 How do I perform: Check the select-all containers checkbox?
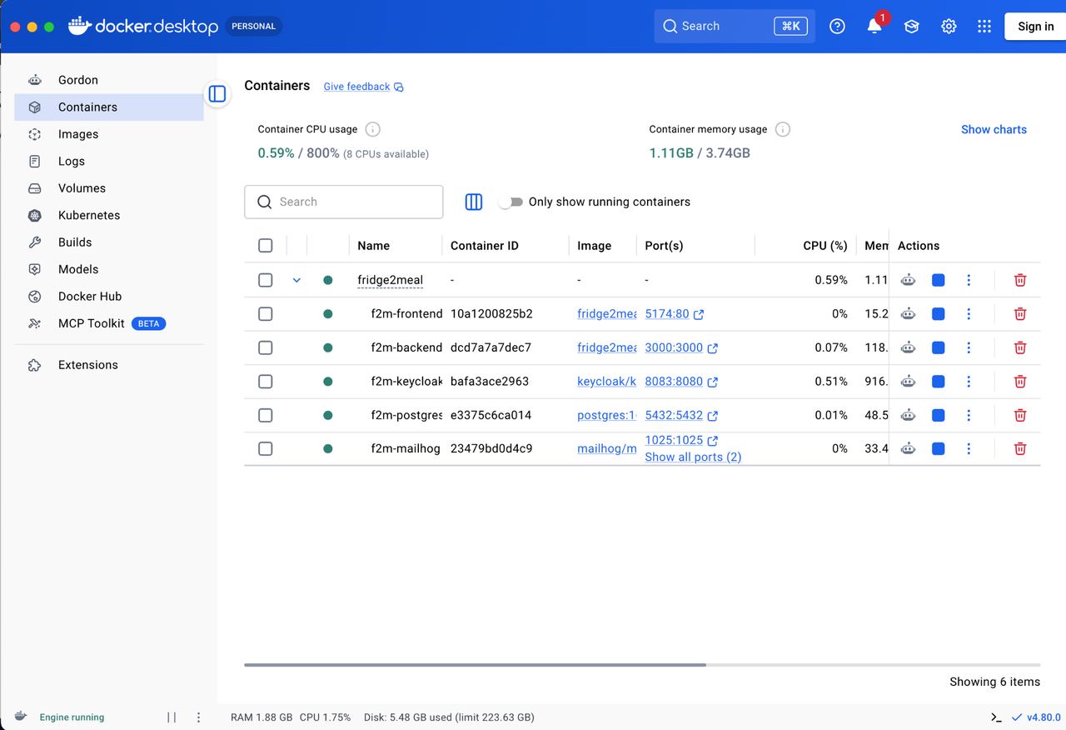click(266, 246)
